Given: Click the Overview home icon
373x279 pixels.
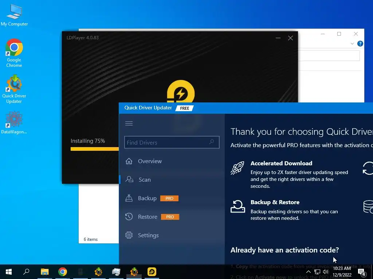Looking at the screenshot, I should 129,161.
